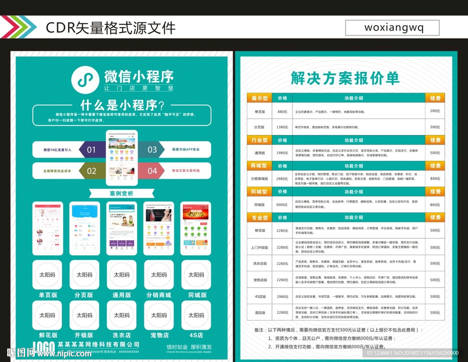Click the colorful chevron arrows beside the CDR title
Image resolution: width=468 pixels, height=362 pixels.
(18, 27)
